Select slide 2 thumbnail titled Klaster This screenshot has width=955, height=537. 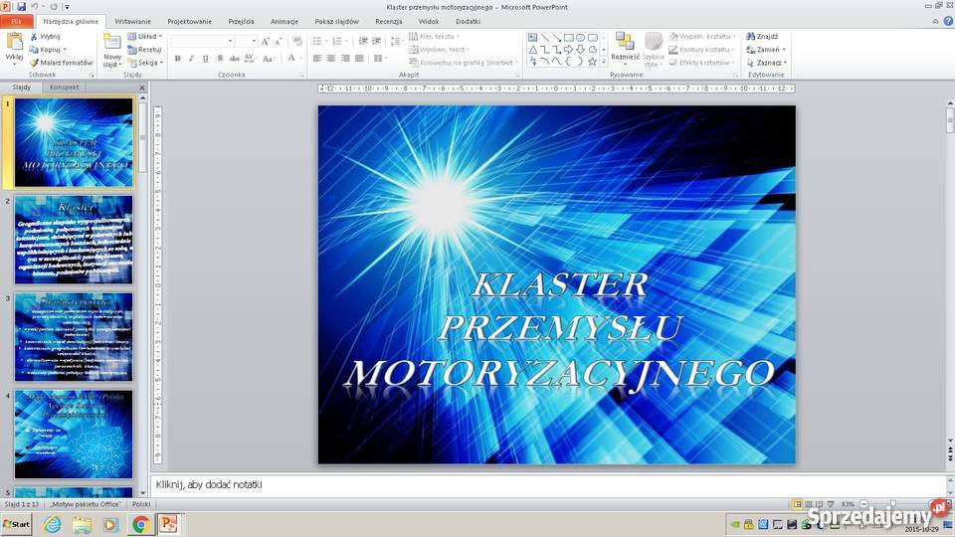pyautogui.click(x=74, y=240)
